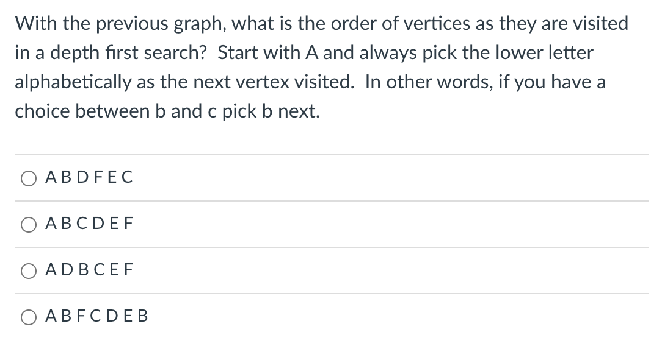Pick the radio button beside A B F C D E B
The height and width of the screenshot is (346, 651).
tap(28, 317)
